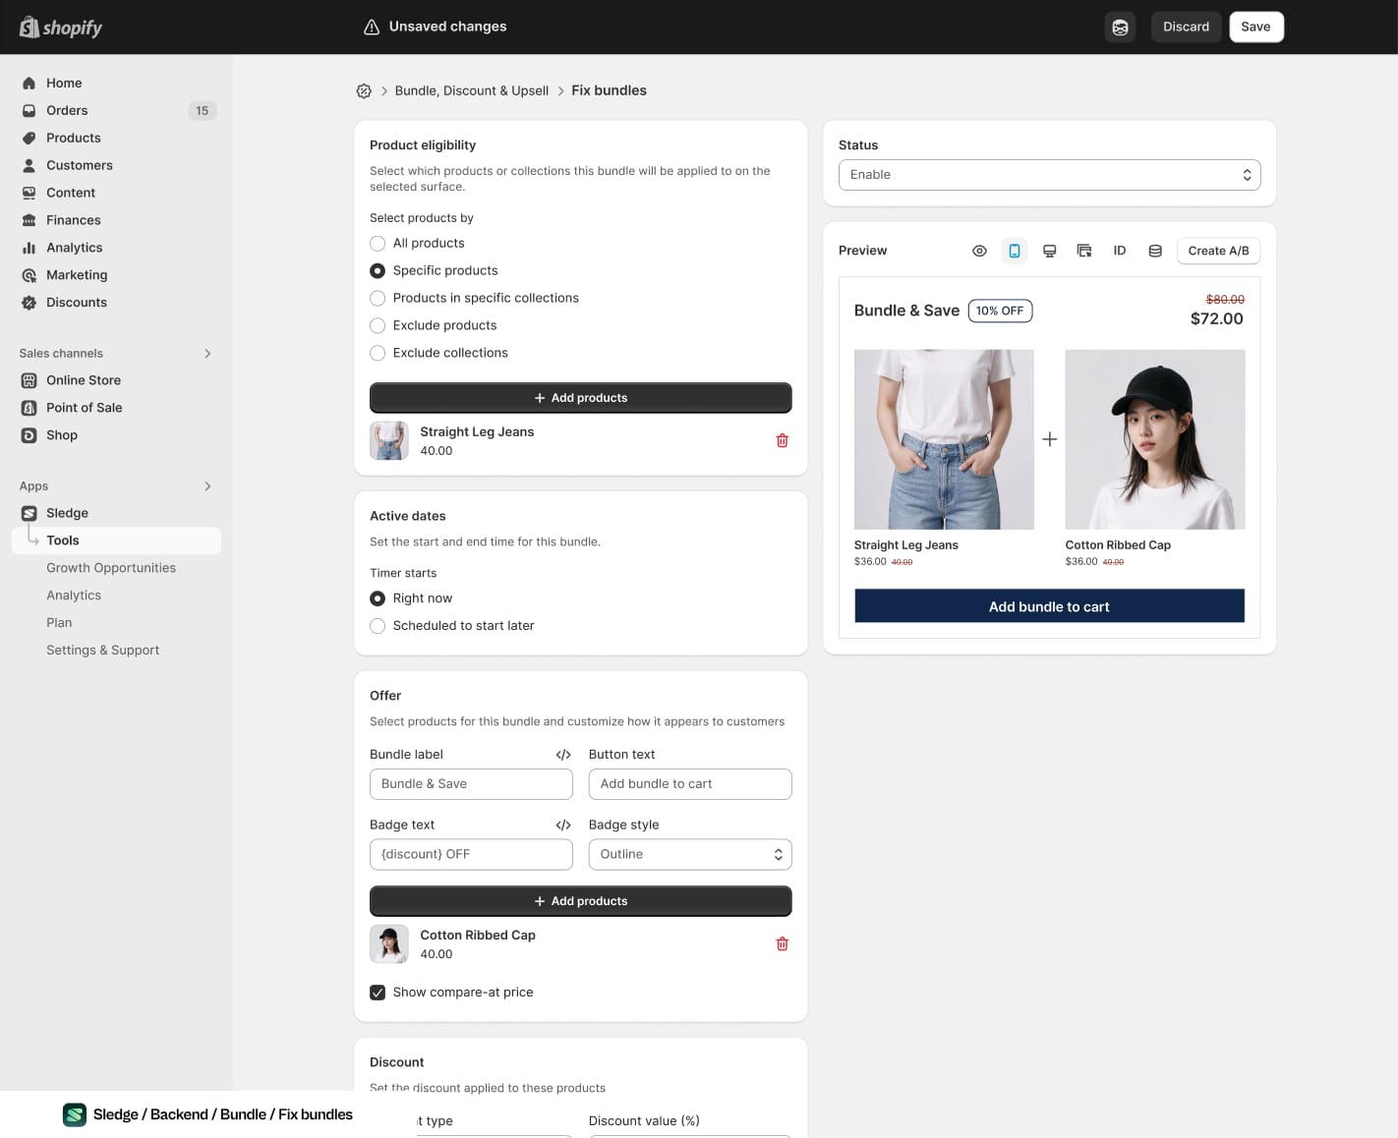Click the Sledge app icon in sidebar
The height and width of the screenshot is (1138, 1398).
pyautogui.click(x=29, y=513)
